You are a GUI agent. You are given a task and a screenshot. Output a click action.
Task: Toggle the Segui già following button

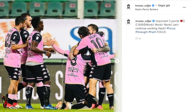(164, 5)
